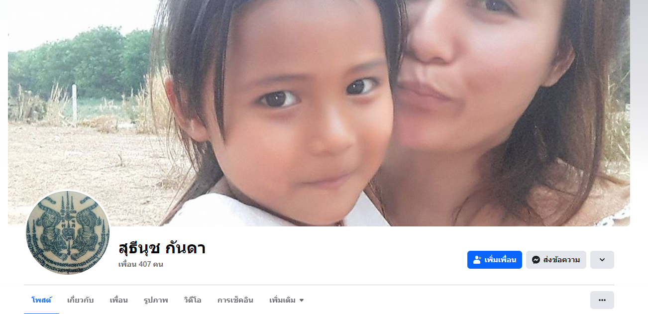Click the profile name สุธีนุช กันดา

point(162,247)
